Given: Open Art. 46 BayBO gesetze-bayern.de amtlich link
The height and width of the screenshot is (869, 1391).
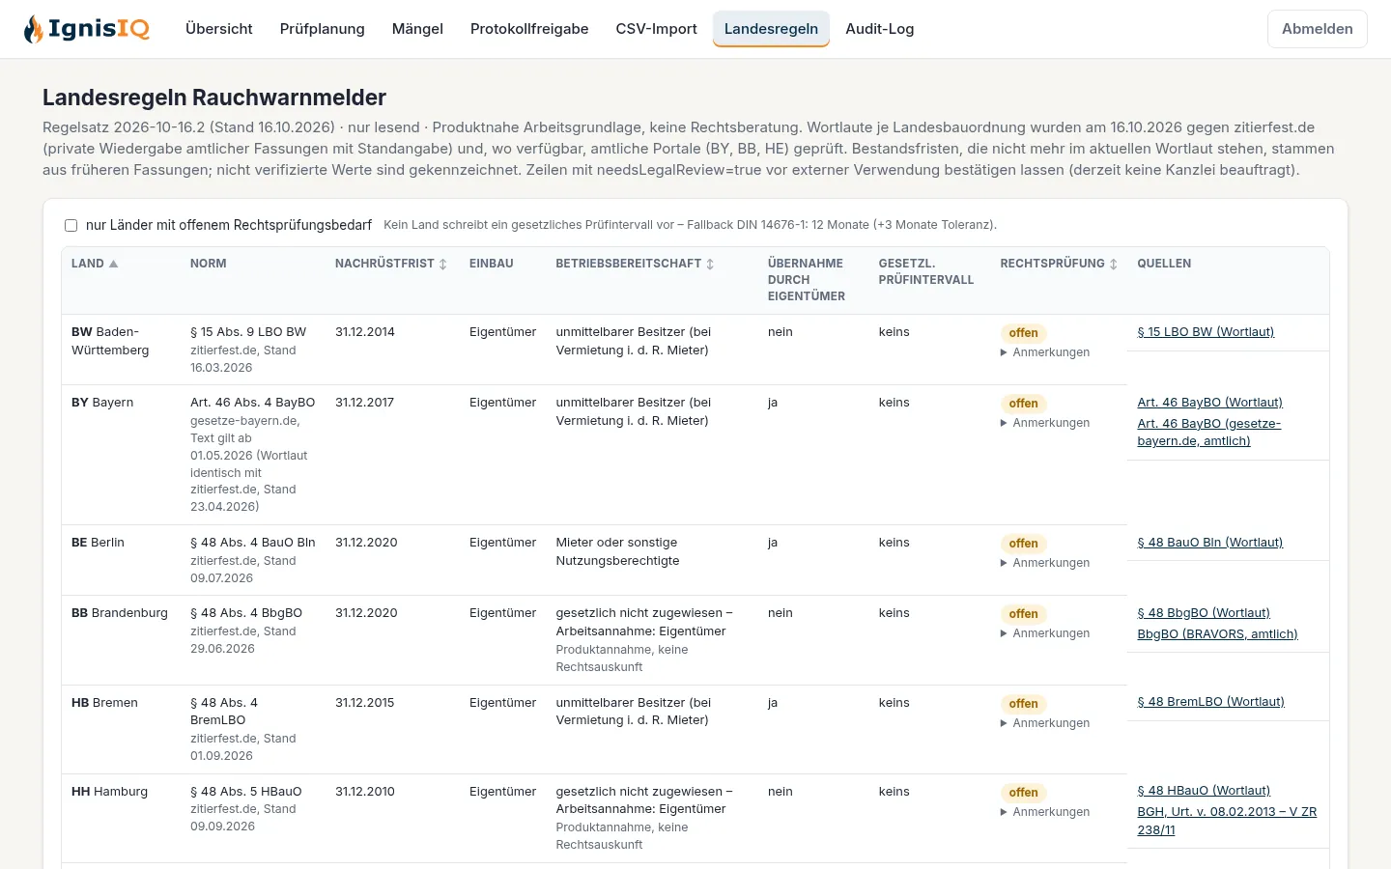Looking at the screenshot, I should (x=1209, y=433).
